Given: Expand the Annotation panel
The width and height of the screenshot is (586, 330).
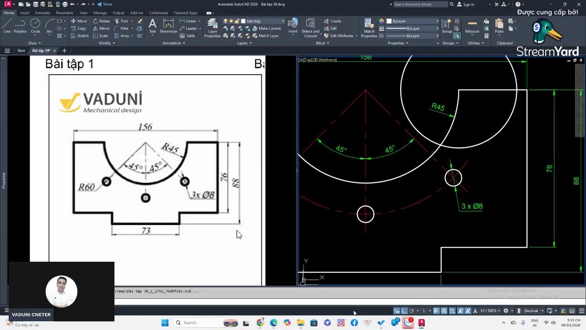Looking at the screenshot, I should click(x=174, y=43).
